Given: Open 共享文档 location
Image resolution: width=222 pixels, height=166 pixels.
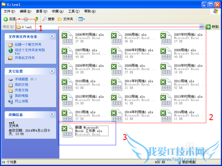Looking at the screenshot, I should pyautogui.click(x=21, y=90).
